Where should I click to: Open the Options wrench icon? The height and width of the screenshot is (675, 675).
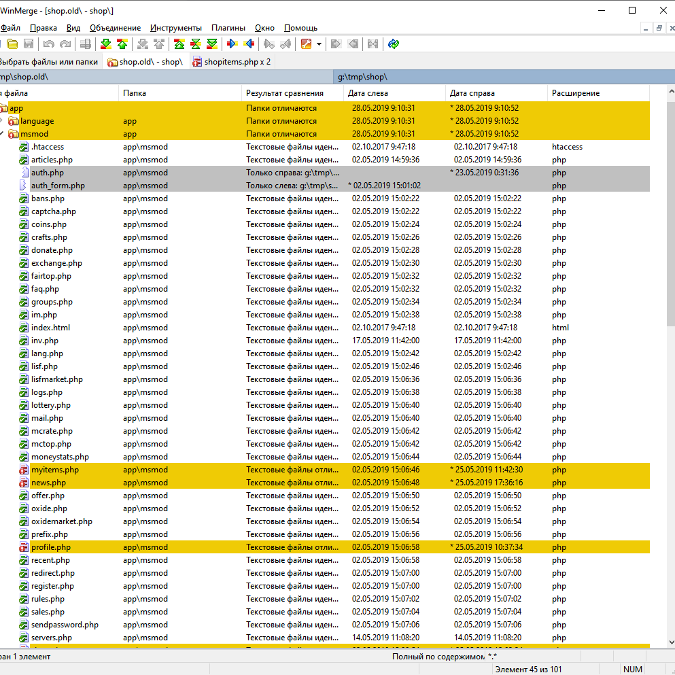point(306,44)
